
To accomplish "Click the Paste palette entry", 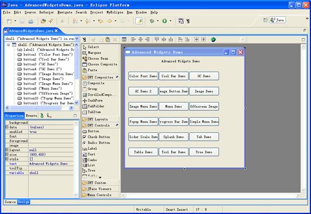I will tap(90, 70).
